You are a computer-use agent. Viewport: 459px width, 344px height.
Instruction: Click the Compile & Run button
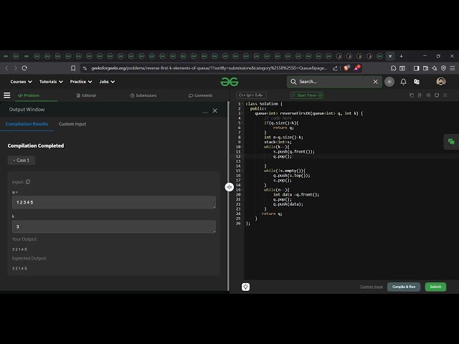coord(404,287)
